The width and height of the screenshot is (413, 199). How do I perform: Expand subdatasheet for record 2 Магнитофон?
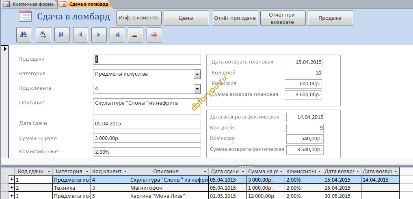pyautogui.click(x=11, y=187)
